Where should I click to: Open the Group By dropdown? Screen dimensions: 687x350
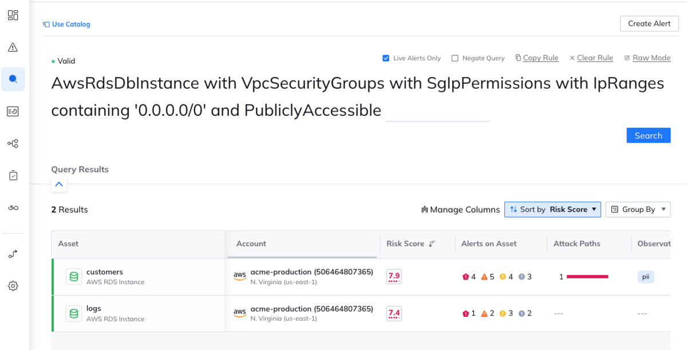(x=638, y=210)
